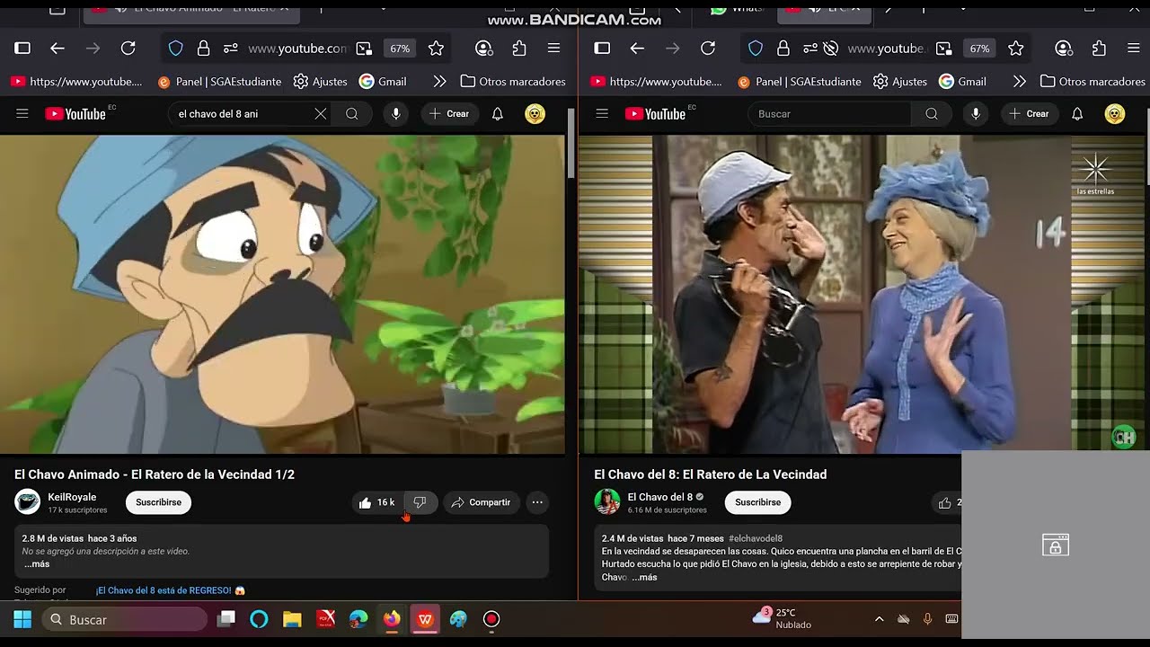This screenshot has height=647, width=1150.
Task: Subscribe to the KeilRoyale channel
Action: tap(158, 502)
